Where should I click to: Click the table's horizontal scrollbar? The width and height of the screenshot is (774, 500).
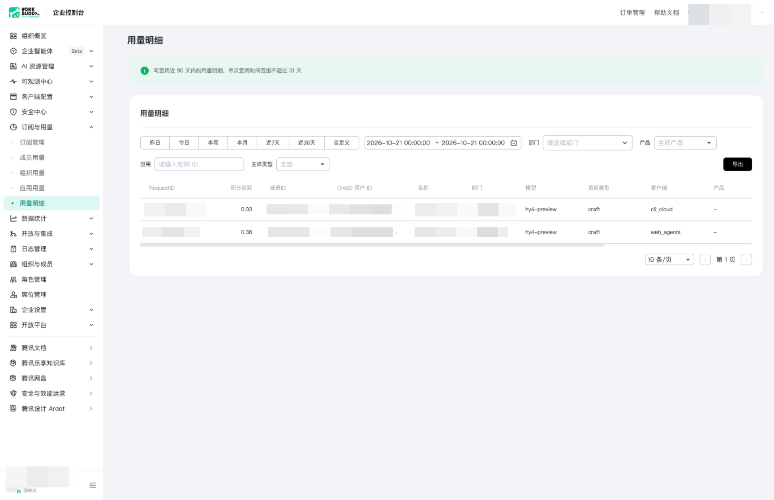point(372,245)
